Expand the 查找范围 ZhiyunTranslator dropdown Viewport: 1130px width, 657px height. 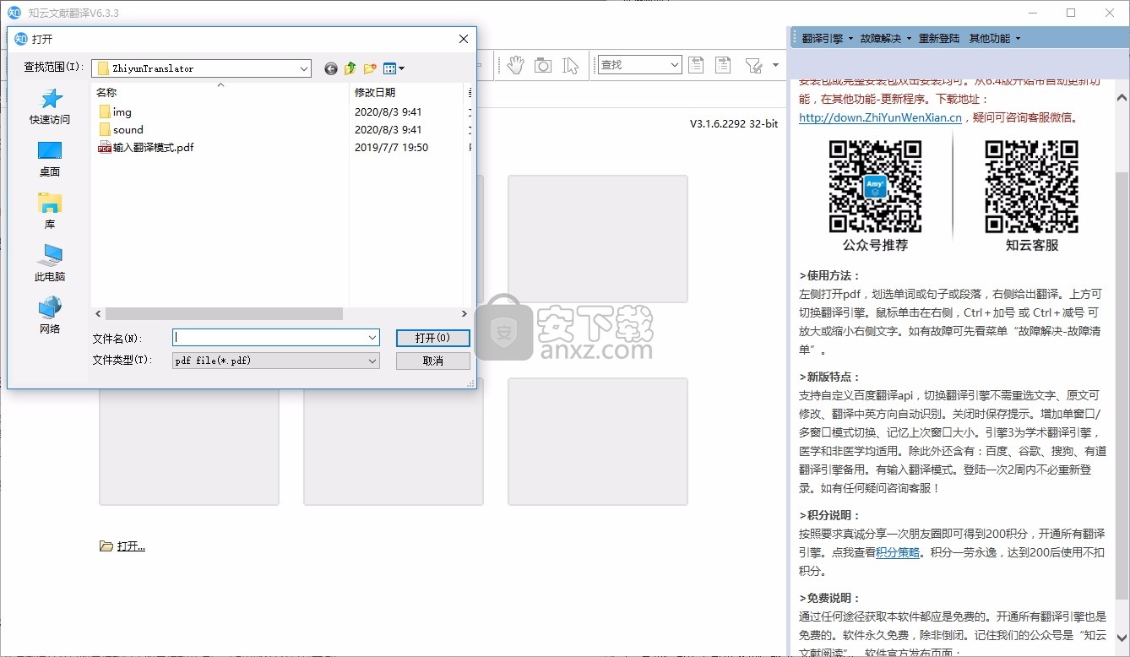pyautogui.click(x=304, y=68)
